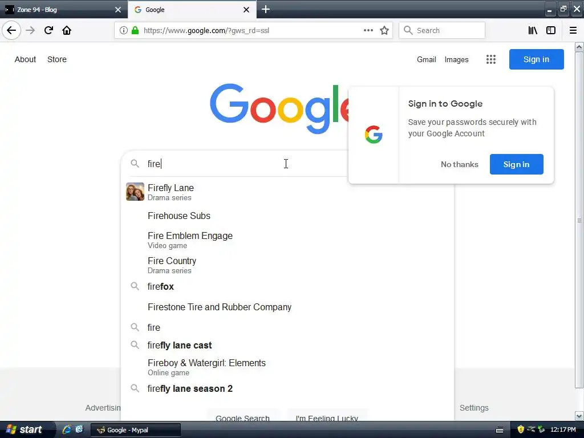Choose firefly lane season 2 suggestion
Screen dimensions: 584x438
287,388
